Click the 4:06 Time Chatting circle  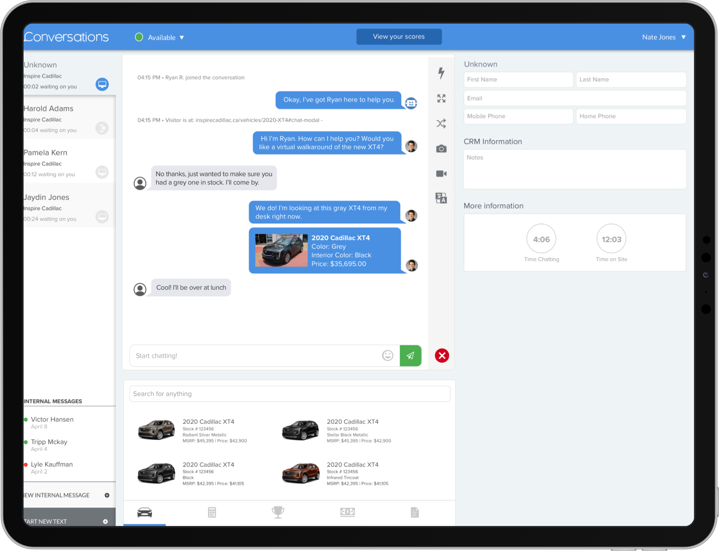coord(541,239)
